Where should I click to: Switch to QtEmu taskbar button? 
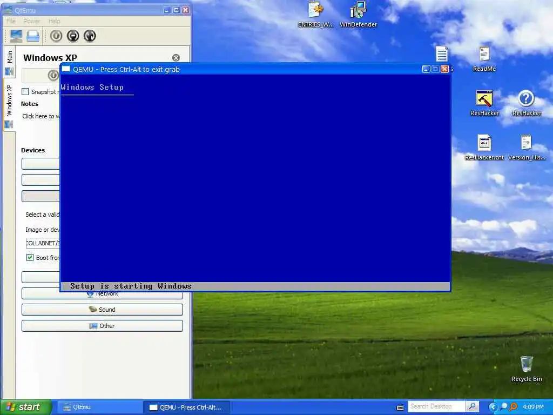click(100, 407)
